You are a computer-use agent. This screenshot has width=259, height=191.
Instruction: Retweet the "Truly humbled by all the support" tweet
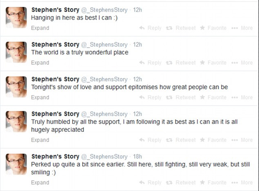pos(182,140)
